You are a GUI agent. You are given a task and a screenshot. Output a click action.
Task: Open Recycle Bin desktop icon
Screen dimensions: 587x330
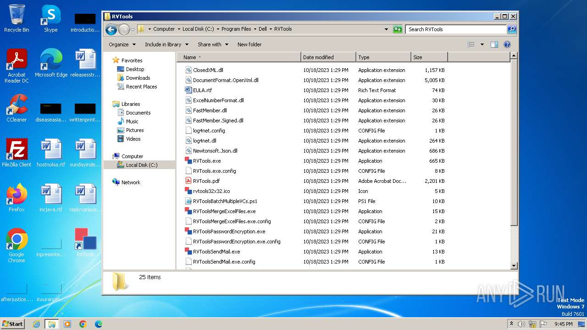(17, 18)
